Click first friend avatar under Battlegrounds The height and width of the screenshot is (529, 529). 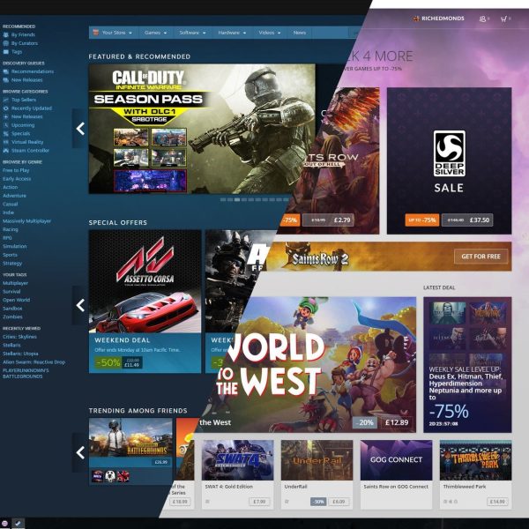coord(97,476)
